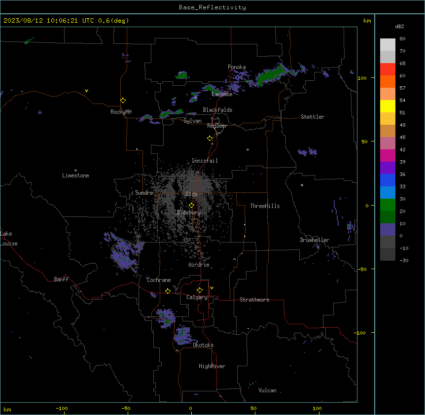Click the purple 39 dBZ legend color
Viewport: 425px width, 415px height.
(x=388, y=168)
